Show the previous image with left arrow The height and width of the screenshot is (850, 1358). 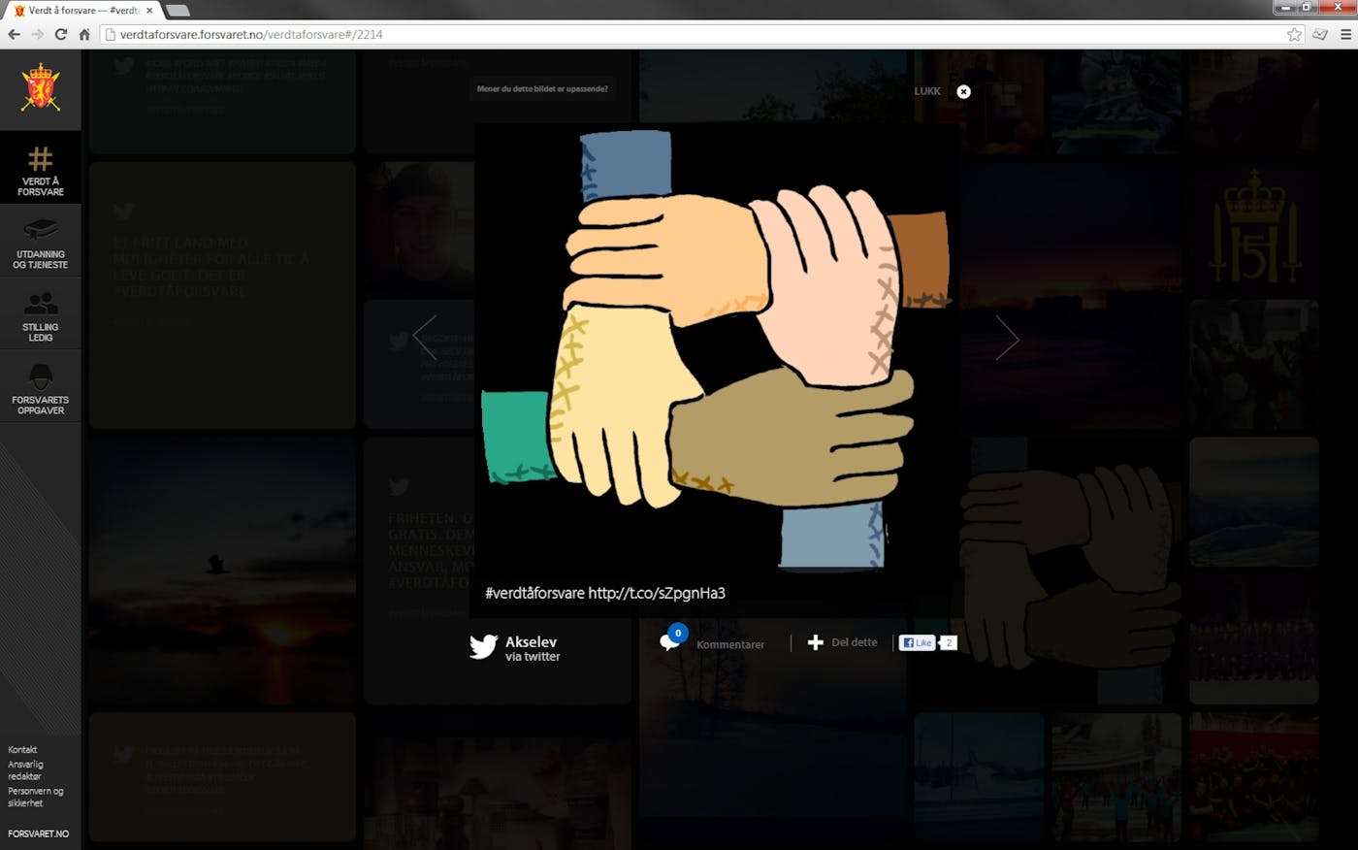[425, 338]
